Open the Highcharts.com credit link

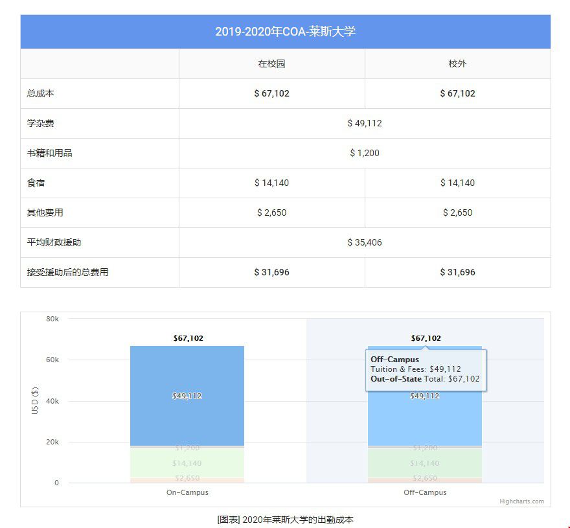pos(521,501)
